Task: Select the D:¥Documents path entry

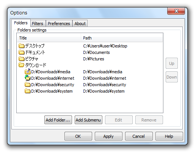Action: click(x=96, y=52)
